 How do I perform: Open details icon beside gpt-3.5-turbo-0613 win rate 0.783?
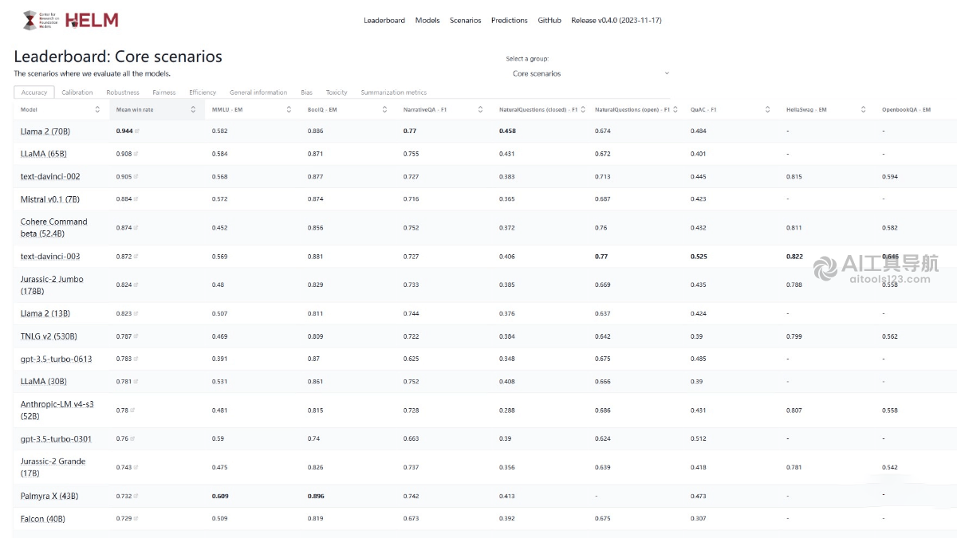click(x=137, y=359)
